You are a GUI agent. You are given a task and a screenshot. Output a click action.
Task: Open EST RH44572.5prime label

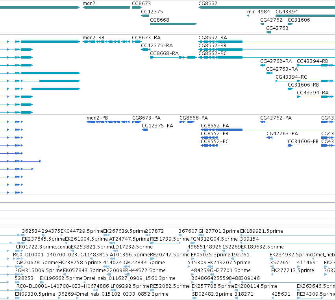[x=145, y=271]
